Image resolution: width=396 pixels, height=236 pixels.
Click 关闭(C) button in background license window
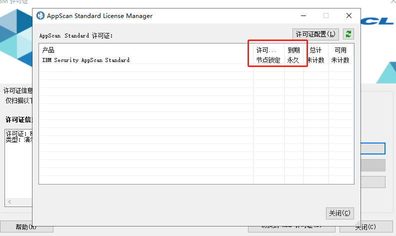click(x=365, y=227)
